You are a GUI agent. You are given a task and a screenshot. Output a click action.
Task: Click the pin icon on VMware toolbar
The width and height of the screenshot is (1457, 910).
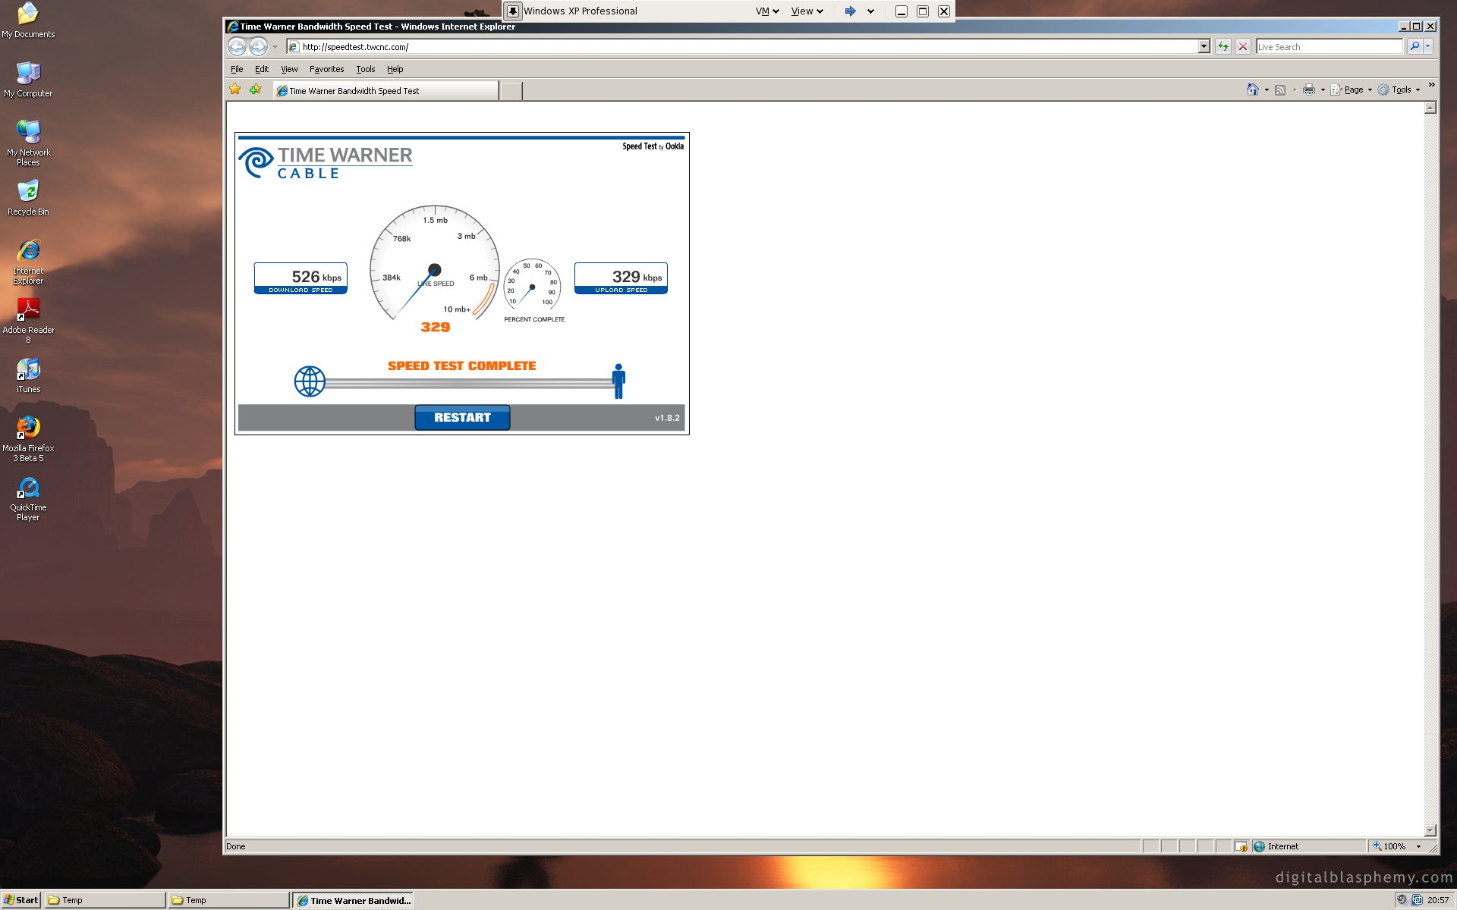point(513,11)
